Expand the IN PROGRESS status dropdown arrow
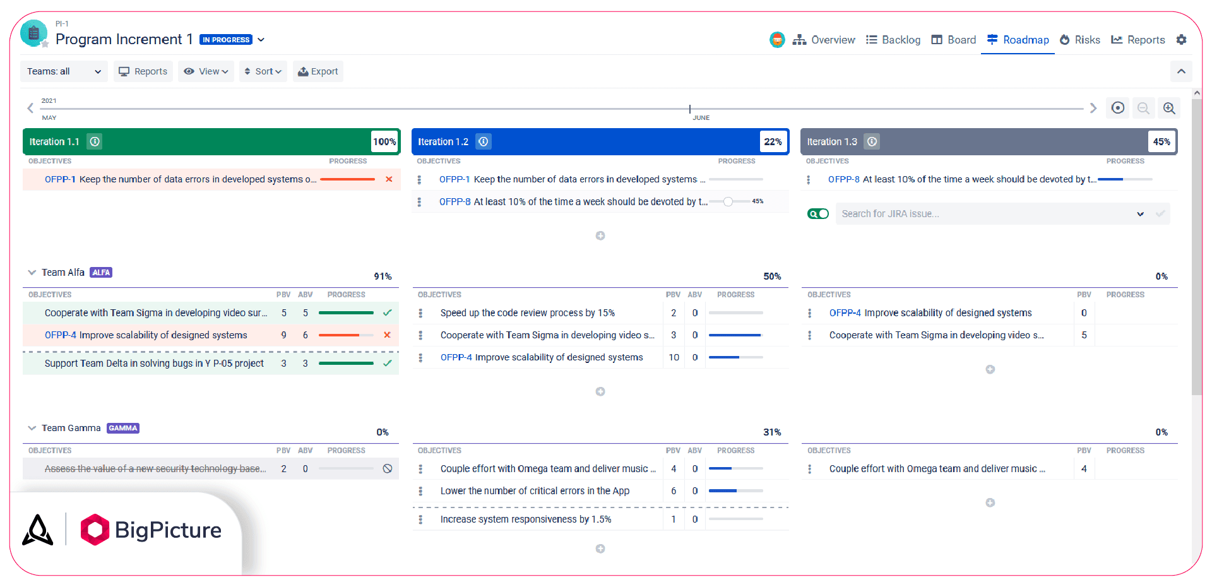The height and width of the screenshot is (587, 1212). tap(261, 40)
